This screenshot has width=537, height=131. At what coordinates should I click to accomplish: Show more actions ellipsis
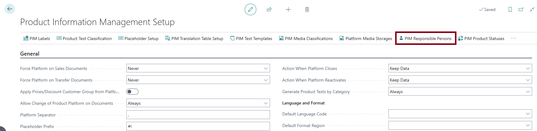[x=513, y=38]
